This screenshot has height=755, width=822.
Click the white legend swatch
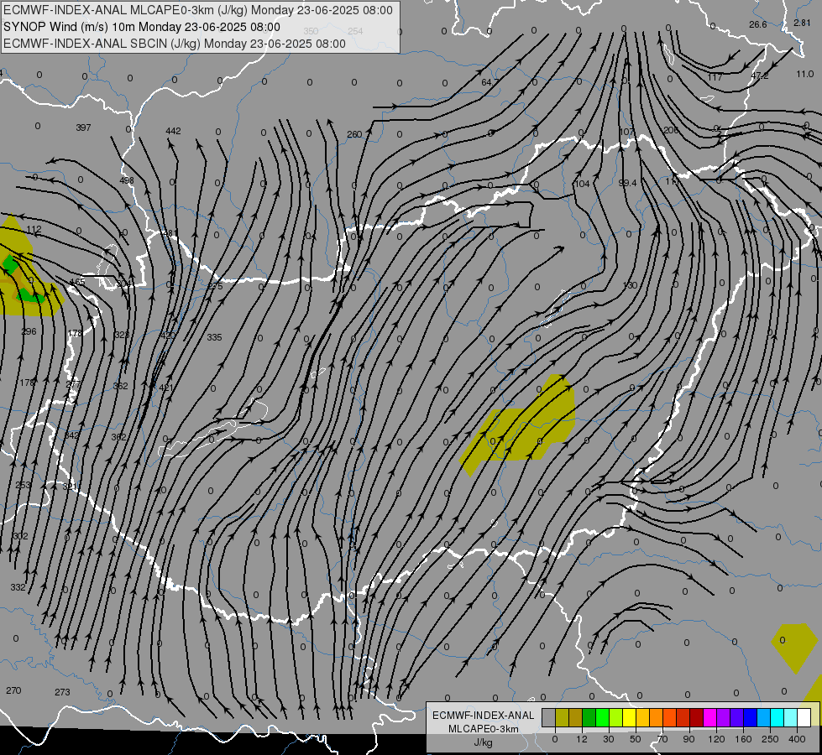click(x=804, y=717)
